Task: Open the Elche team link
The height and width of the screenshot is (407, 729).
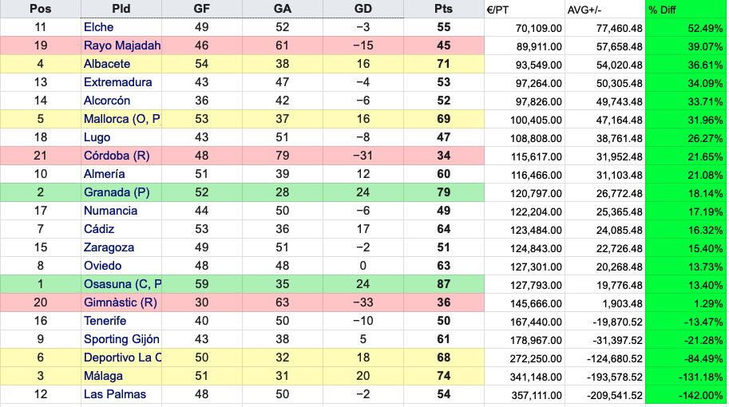Action: [x=98, y=27]
